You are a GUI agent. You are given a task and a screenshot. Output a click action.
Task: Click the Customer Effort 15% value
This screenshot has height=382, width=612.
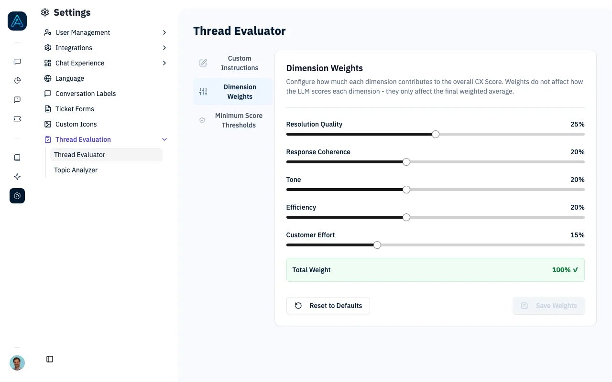click(x=577, y=235)
